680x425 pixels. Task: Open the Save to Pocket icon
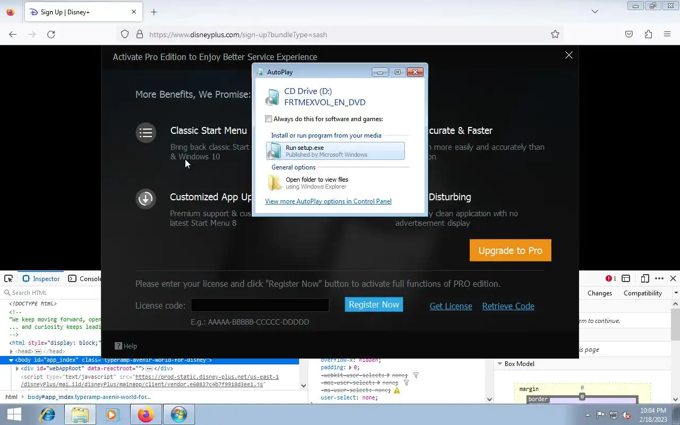click(x=629, y=35)
